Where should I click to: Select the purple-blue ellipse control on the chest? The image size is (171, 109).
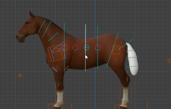tap(55, 69)
